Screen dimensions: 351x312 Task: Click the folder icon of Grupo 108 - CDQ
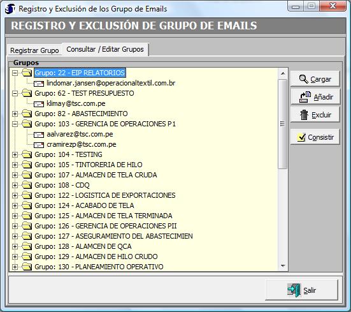coord(27,185)
